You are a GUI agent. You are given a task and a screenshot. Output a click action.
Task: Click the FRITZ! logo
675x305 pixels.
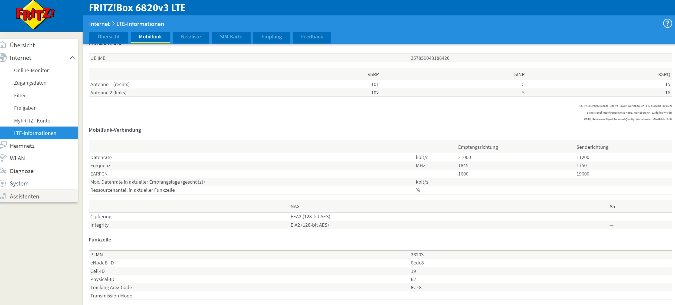pos(35,15)
